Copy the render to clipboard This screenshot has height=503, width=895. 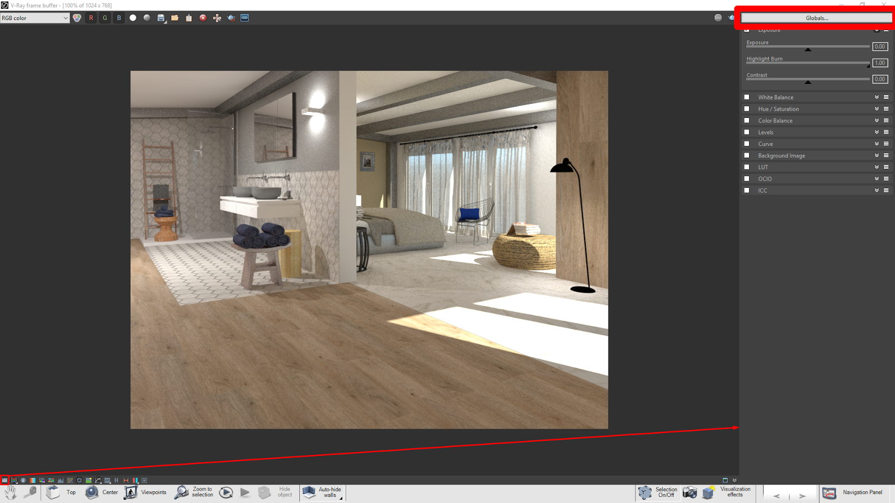click(189, 17)
